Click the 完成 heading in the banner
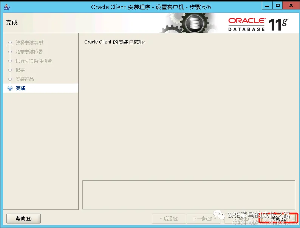The height and width of the screenshot is (228, 300). click(12, 23)
